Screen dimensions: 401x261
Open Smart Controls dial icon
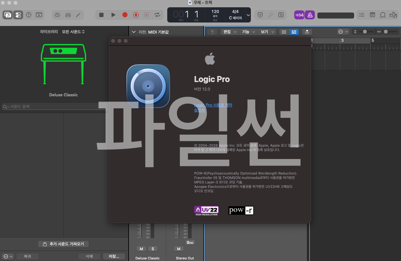point(57,15)
